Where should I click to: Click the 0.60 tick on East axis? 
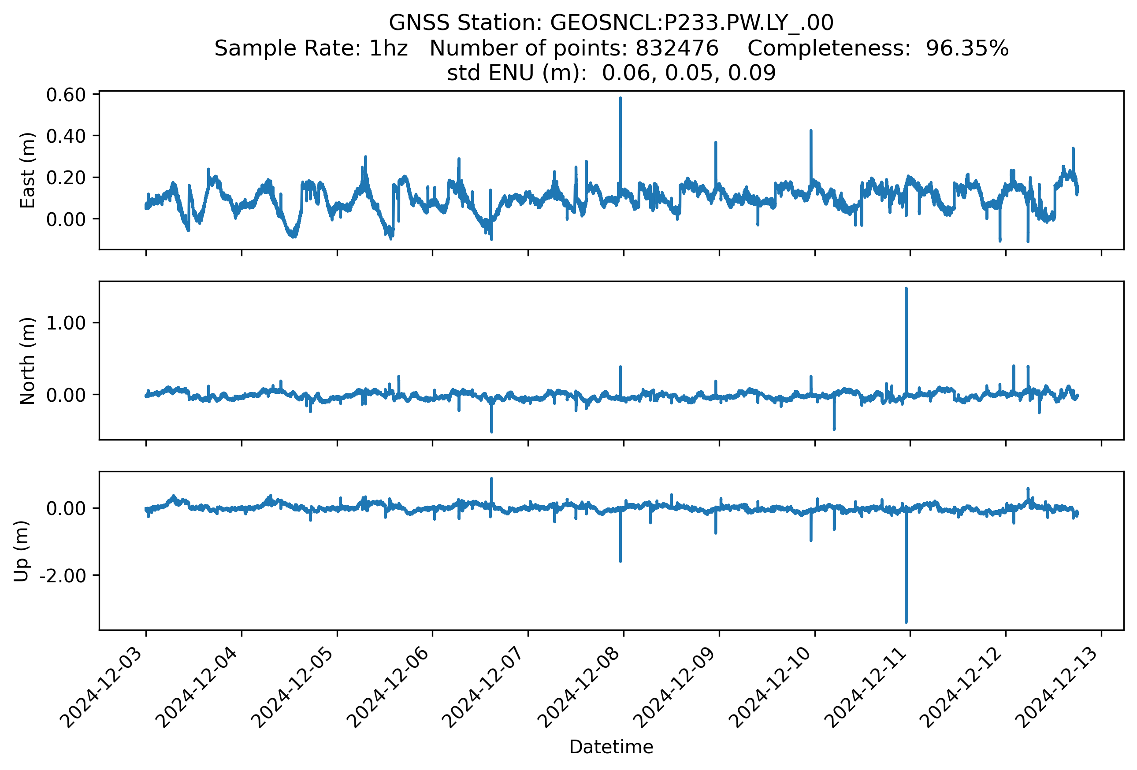[66, 95]
